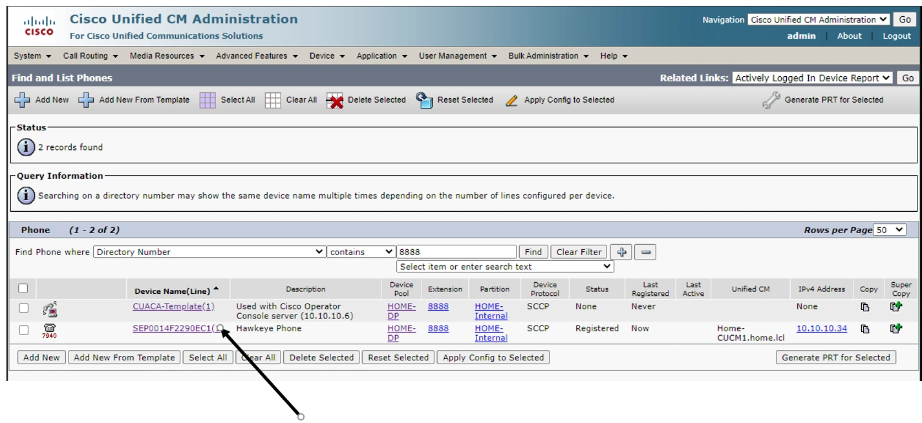Copy the Hawkeye Phone device
The height and width of the screenshot is (423, 922).
pos(865,329)
